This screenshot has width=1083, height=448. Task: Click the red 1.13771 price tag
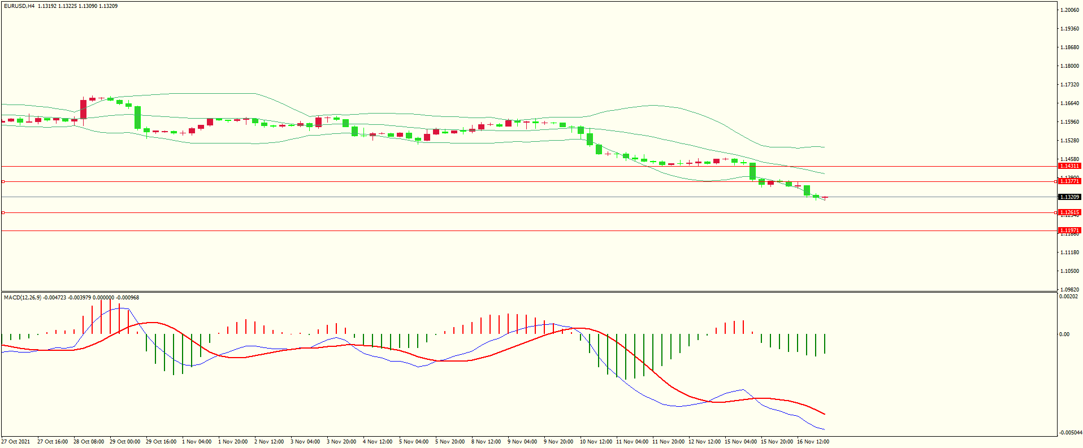click(x=1069, y=181)
